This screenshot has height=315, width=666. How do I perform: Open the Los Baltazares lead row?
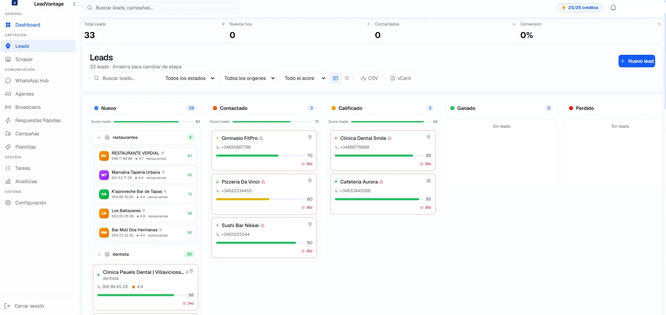(x=146, y=213)
